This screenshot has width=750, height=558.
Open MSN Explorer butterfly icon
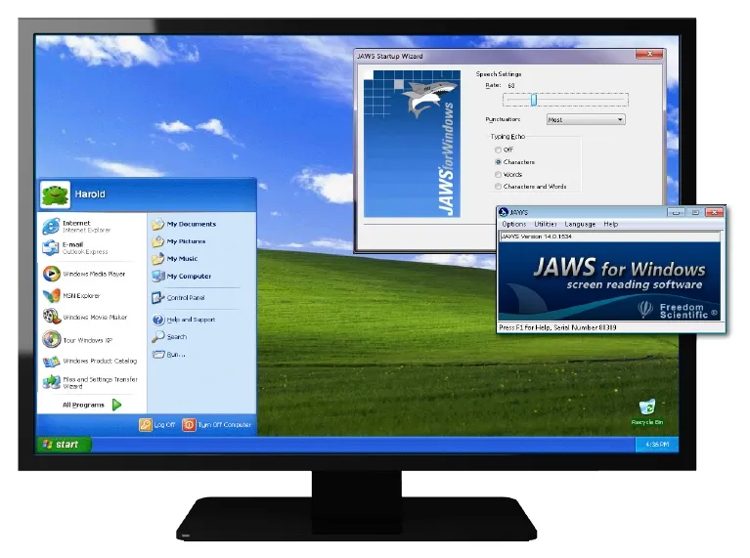[x=51, y=295]
